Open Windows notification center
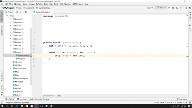Image resolution: width=192 pixels, height=108 pixels. [x=189, y=106]
